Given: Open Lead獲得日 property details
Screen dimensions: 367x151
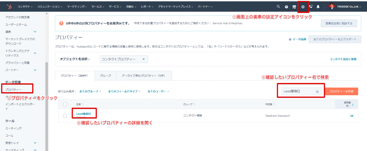Looking at the screenshot, I should (83, 114).
